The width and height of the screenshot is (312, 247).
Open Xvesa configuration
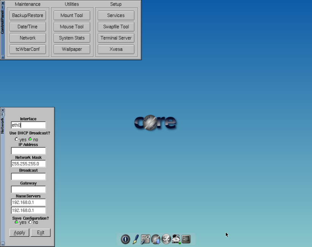click(x=116, y=49)
